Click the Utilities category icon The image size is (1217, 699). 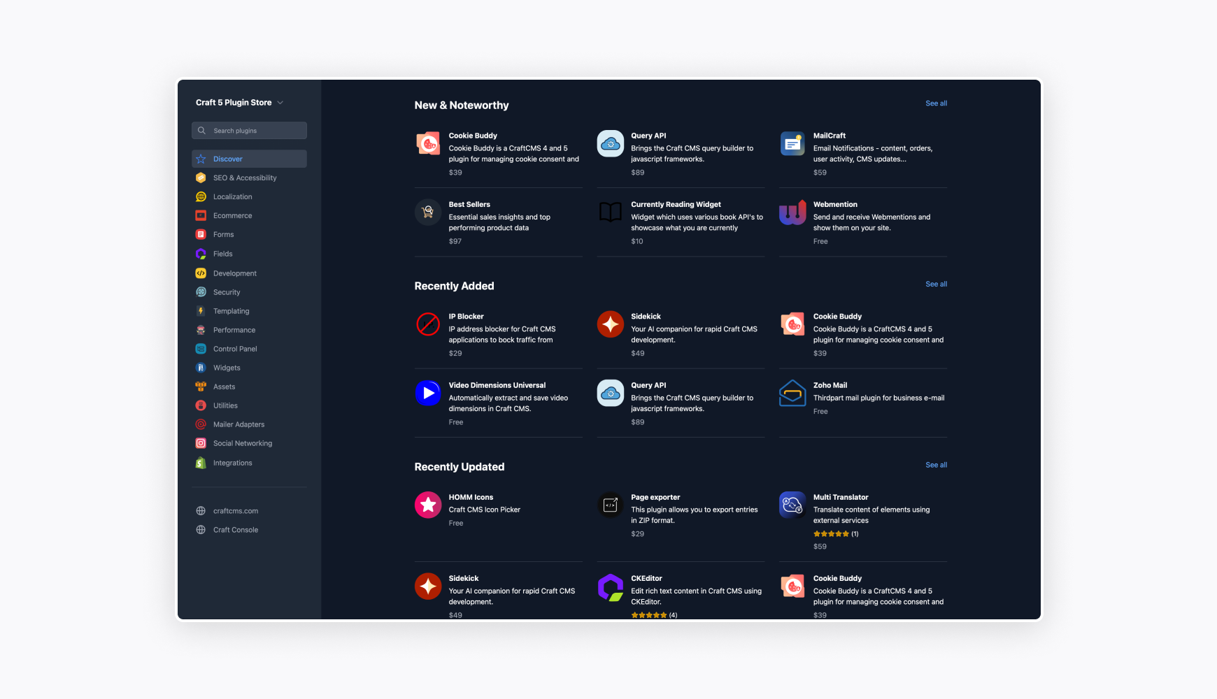click(x=201, y=405)
